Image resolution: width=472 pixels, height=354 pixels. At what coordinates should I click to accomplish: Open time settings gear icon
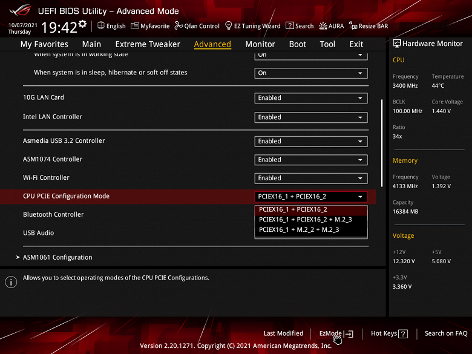tap(82, 24)
